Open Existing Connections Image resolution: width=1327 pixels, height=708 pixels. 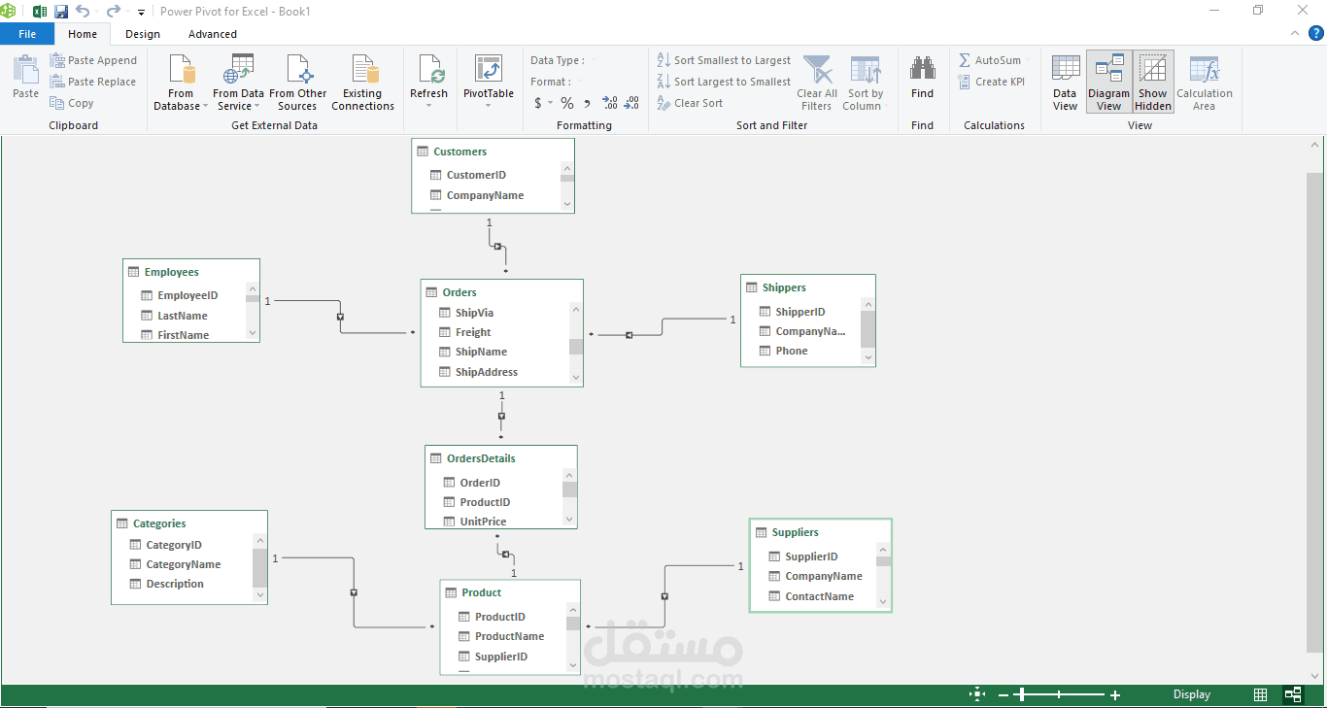(x=363, y=83)
